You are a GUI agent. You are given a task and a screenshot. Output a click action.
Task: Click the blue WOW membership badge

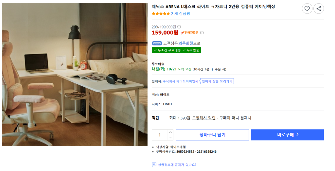click(157, 43)
